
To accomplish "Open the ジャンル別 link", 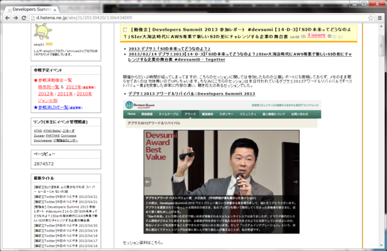I will [48, 101].
